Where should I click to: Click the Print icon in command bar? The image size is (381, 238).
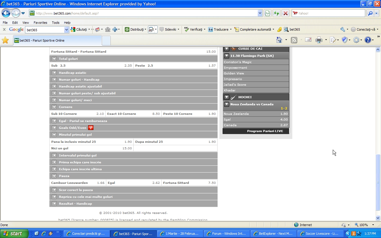point(319,40)
